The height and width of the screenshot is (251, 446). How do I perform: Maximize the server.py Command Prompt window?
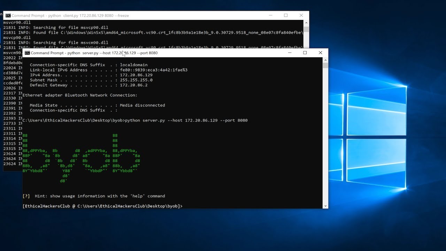305,53
